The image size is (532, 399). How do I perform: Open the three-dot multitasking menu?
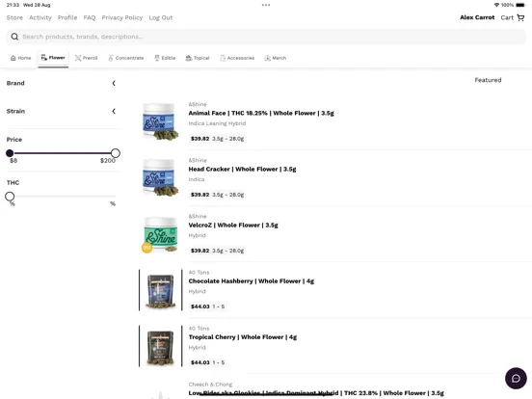click(x=266, y=5)
